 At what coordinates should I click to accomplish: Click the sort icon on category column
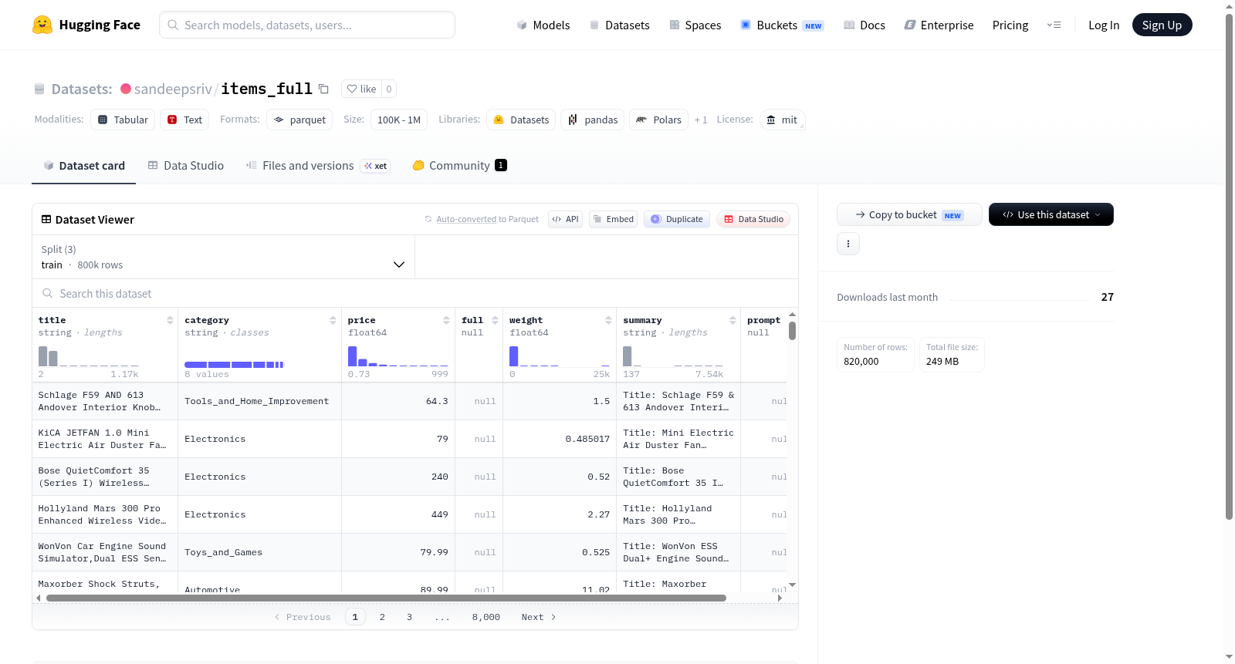(x=333, y=320)
